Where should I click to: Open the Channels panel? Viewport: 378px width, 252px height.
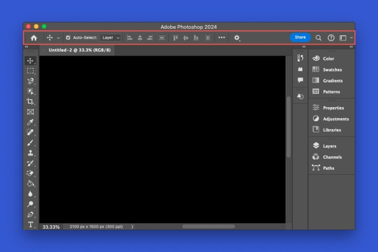coord(331,157)
